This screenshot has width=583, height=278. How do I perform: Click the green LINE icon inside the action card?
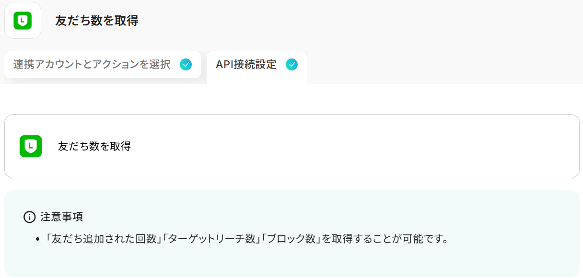31,146
